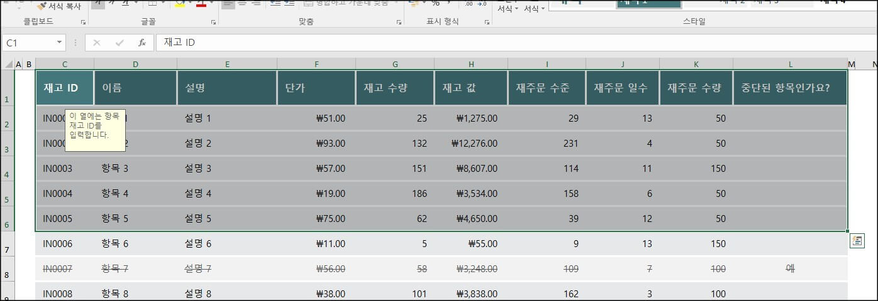Cancel entry with the formula bar X
The width and height of the screenshot is (878, 301).
97,43
